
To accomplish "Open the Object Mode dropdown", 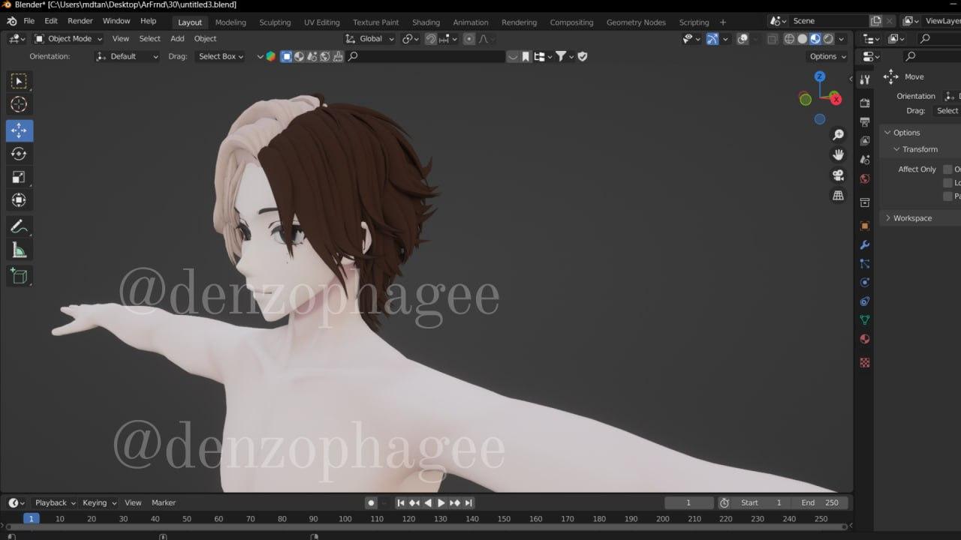I will [69, 39].
